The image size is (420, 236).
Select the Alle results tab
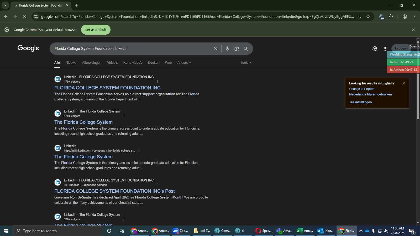57,63
